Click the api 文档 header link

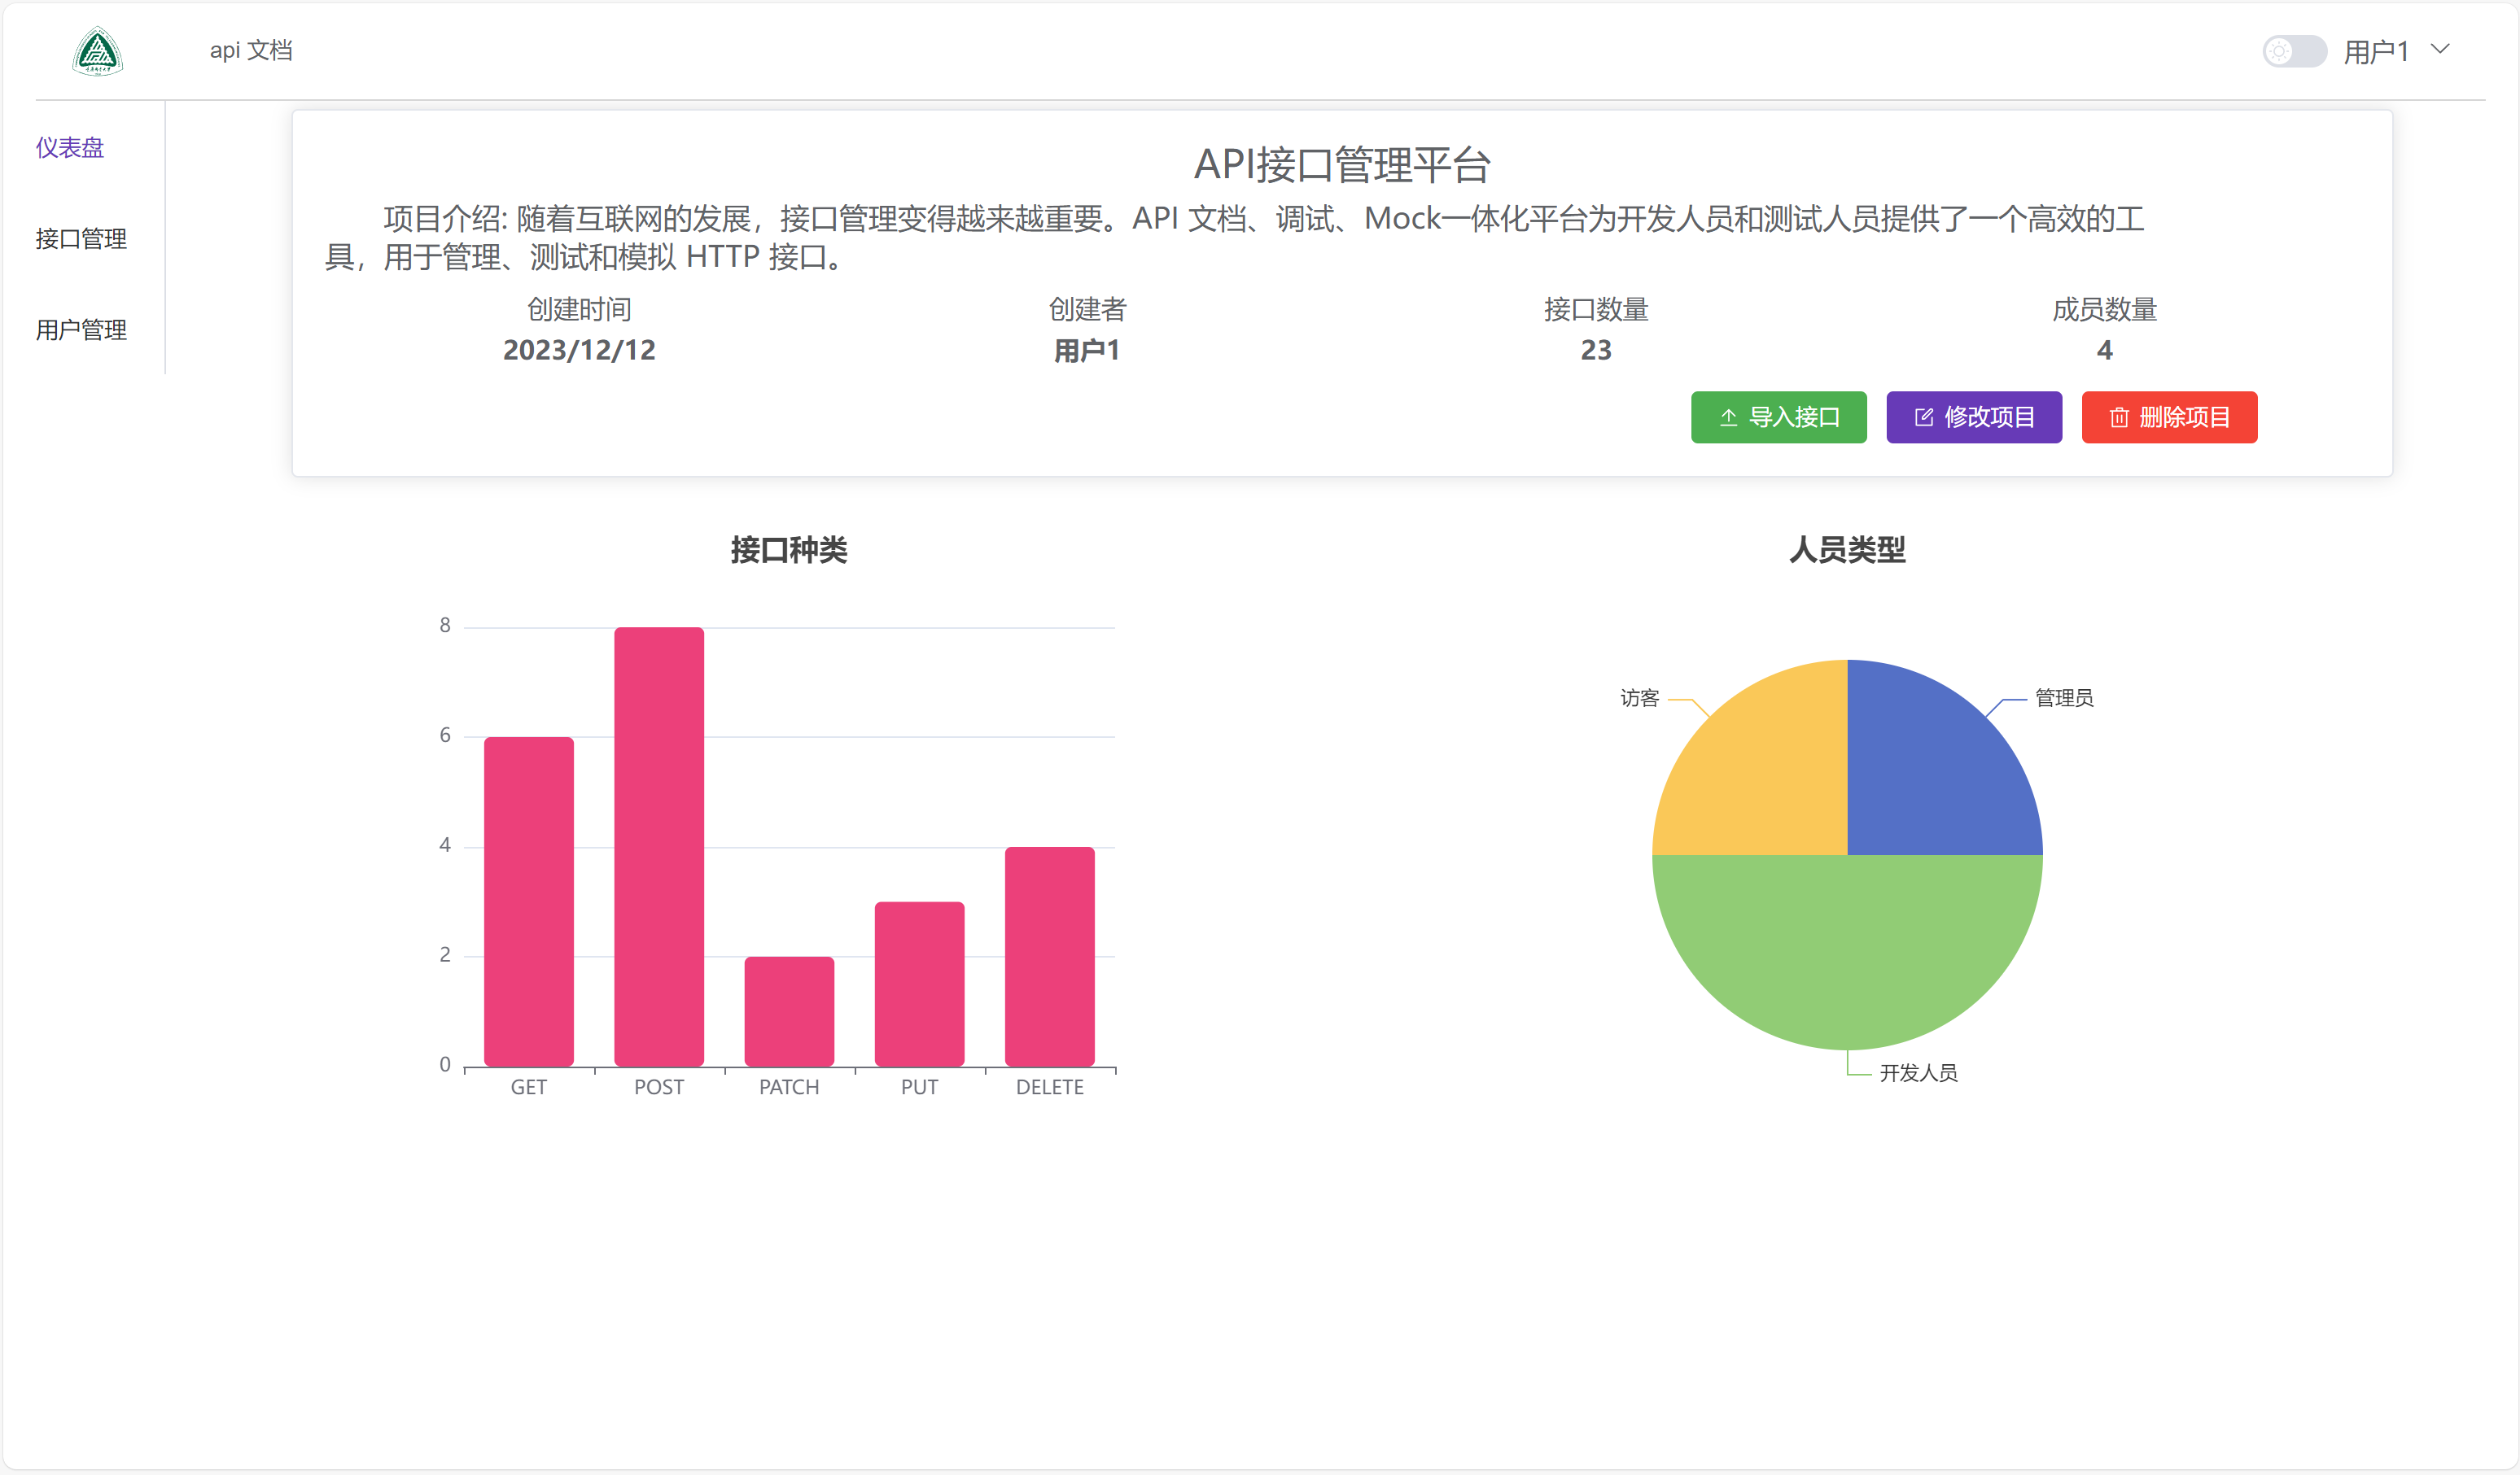pyautogui.click(x=251, y=50)
